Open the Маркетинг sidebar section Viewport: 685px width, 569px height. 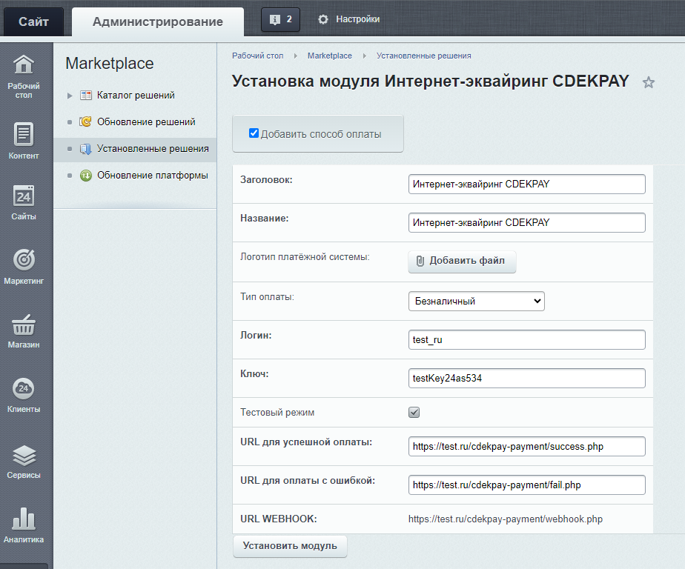point(24,267)
